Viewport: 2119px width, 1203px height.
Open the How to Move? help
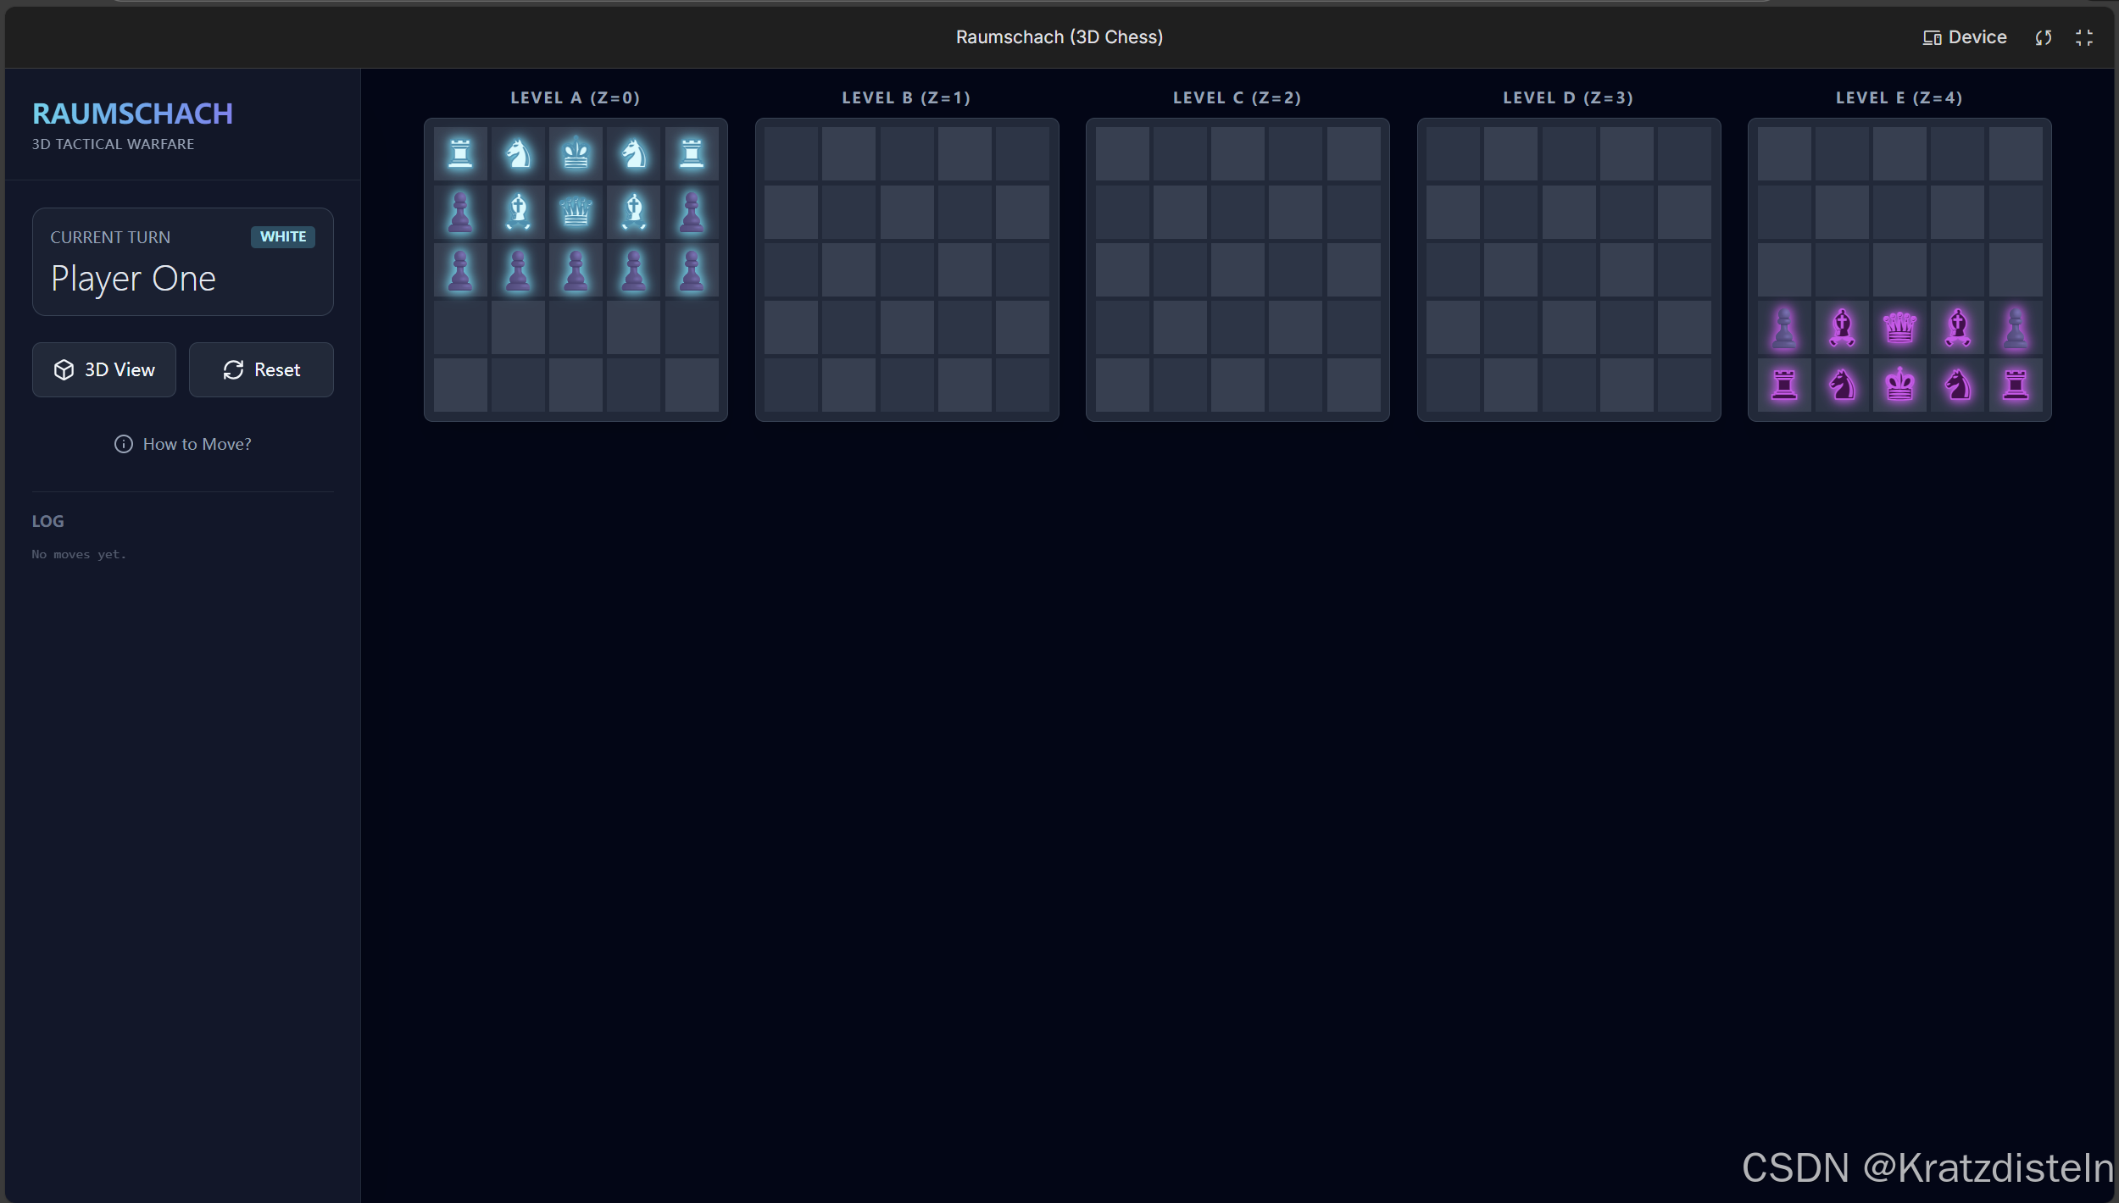point(183,444)
